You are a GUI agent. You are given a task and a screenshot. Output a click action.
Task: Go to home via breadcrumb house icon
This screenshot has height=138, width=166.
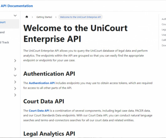pos(27,17)
